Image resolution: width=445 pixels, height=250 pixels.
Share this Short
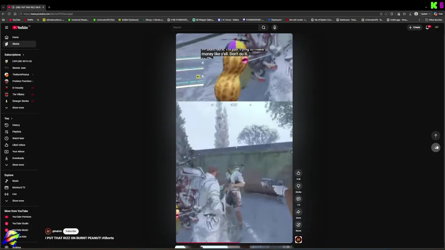point(298,212)
